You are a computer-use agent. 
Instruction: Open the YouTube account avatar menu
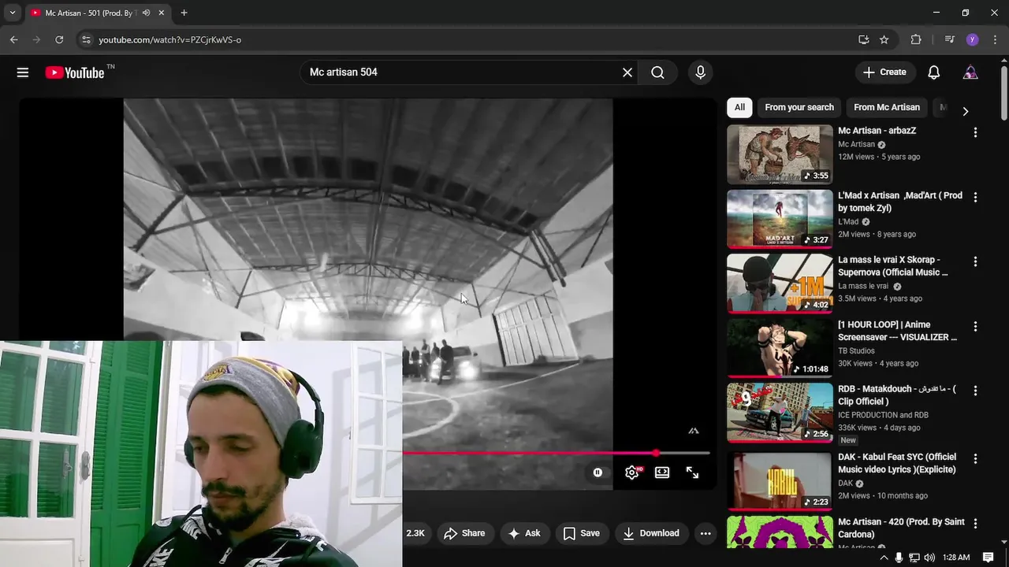[x=970, y=72]
